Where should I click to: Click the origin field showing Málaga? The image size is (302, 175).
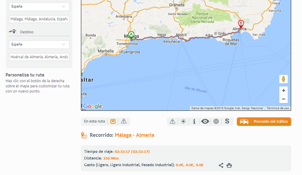pos(39,19)
